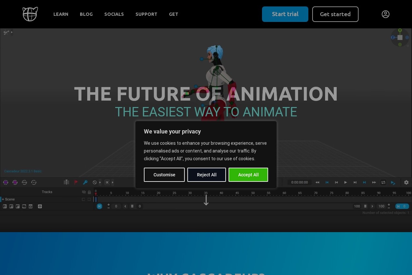412x275 pixels.
Task: Open the SUPPORT menu
Action: pyautogui.click(x=146, y=14)
